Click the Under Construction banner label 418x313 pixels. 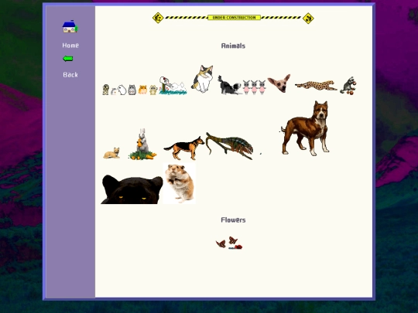coord(234,18)
